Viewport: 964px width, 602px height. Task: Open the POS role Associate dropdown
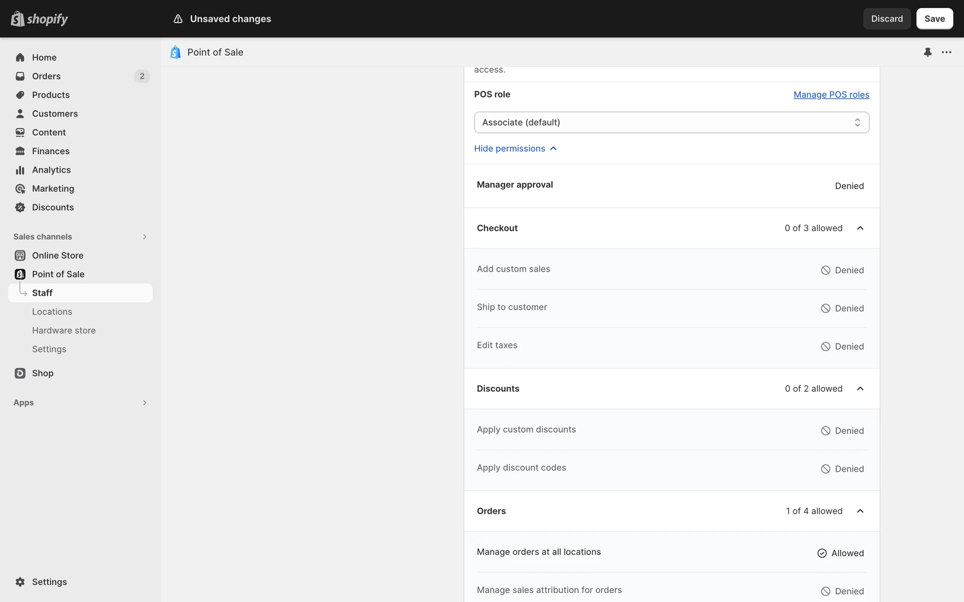(x=671, y=122)
